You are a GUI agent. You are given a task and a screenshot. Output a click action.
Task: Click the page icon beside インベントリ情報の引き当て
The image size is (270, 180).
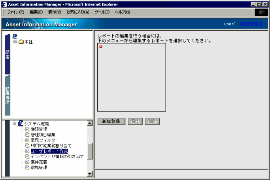click(27, 156)
